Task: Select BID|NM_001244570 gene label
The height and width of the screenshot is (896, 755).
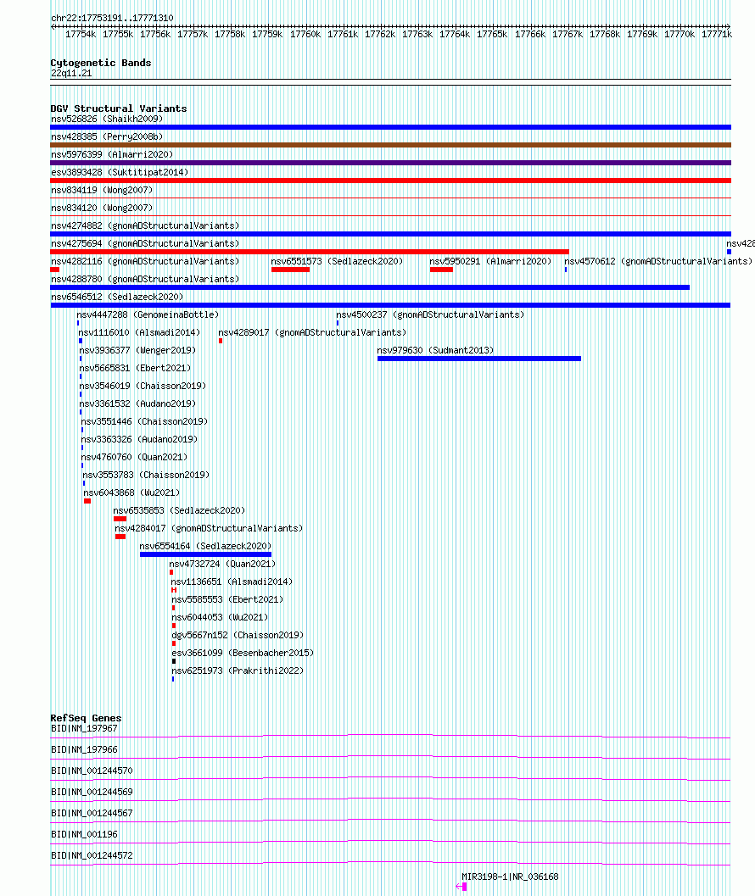Action: coord(92,771)
